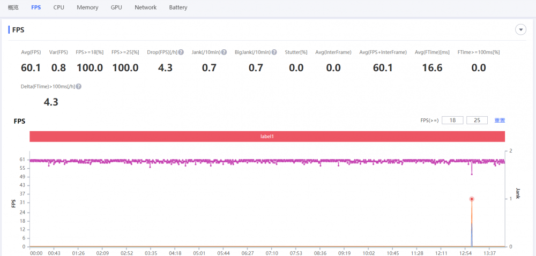Viewport: 536px width, 256px height.
Task: Select the GPU tab
Action: point(116,7)
